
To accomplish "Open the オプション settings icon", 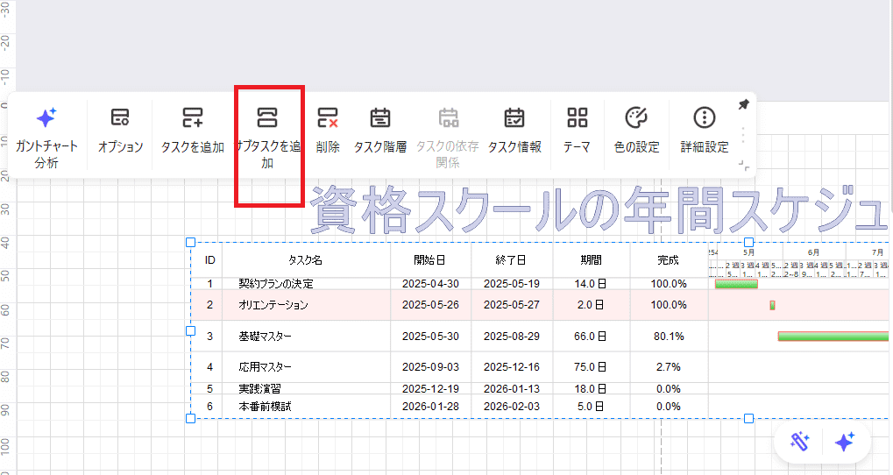I will click(120, 118).
